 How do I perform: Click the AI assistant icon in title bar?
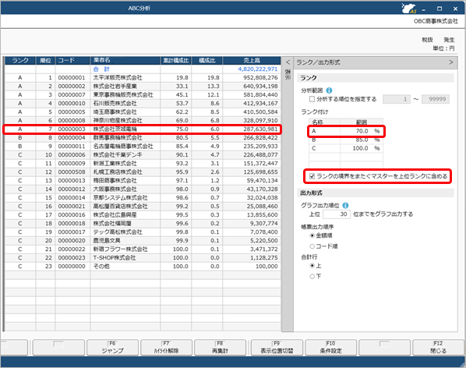pyautogui.click(x=408, y=9)
